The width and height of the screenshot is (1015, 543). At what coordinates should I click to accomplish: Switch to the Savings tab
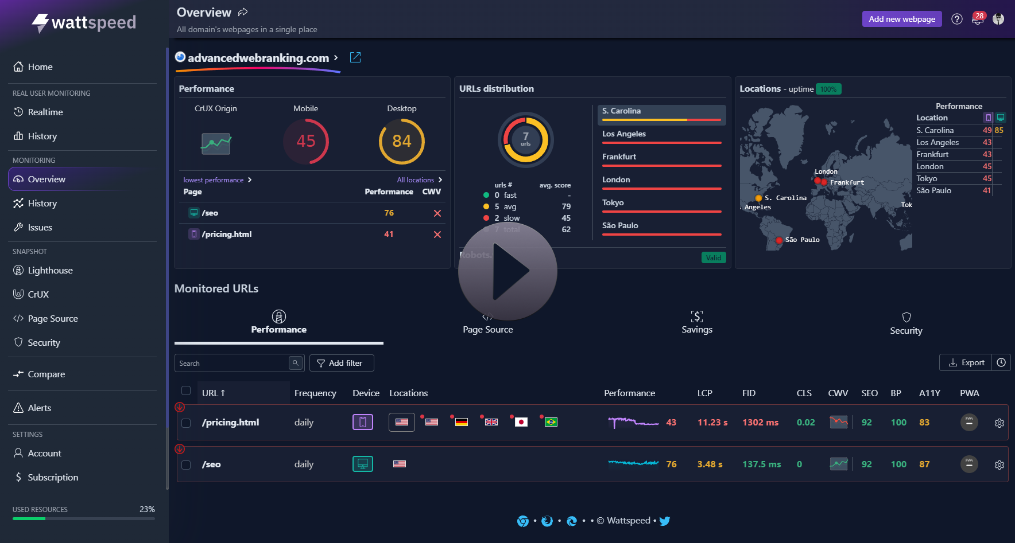696,322
